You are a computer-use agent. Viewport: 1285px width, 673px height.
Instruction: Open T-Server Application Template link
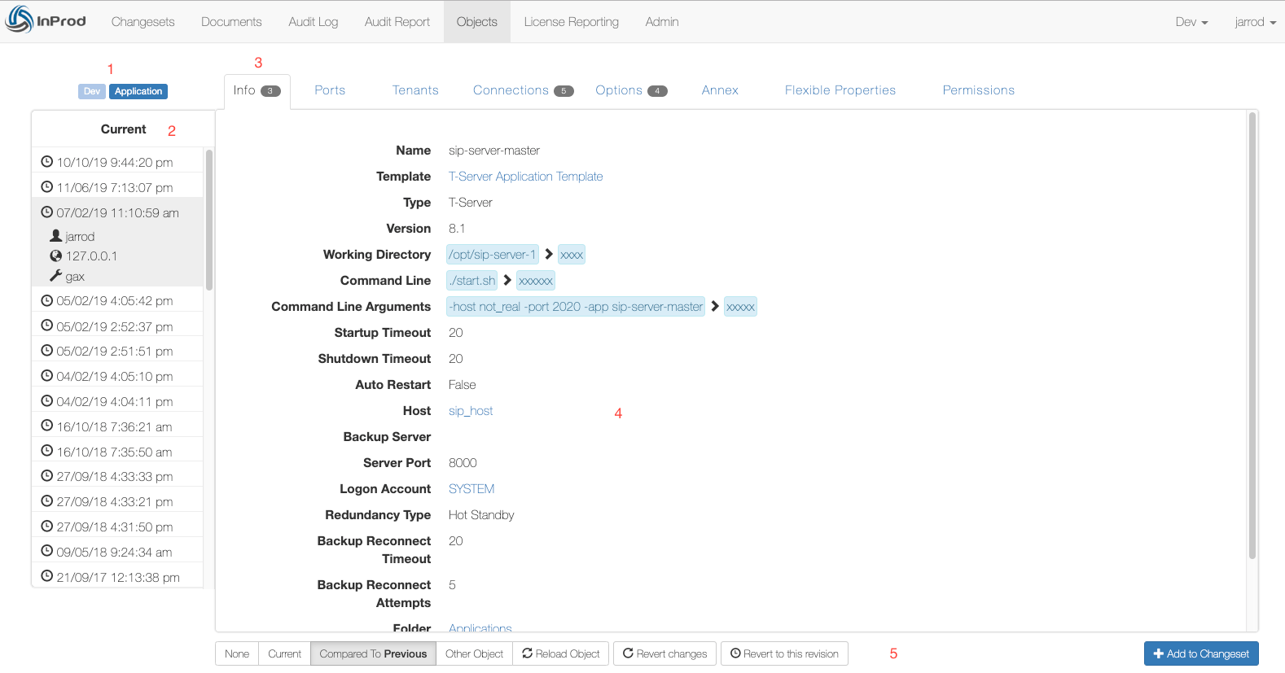(525, 177)
